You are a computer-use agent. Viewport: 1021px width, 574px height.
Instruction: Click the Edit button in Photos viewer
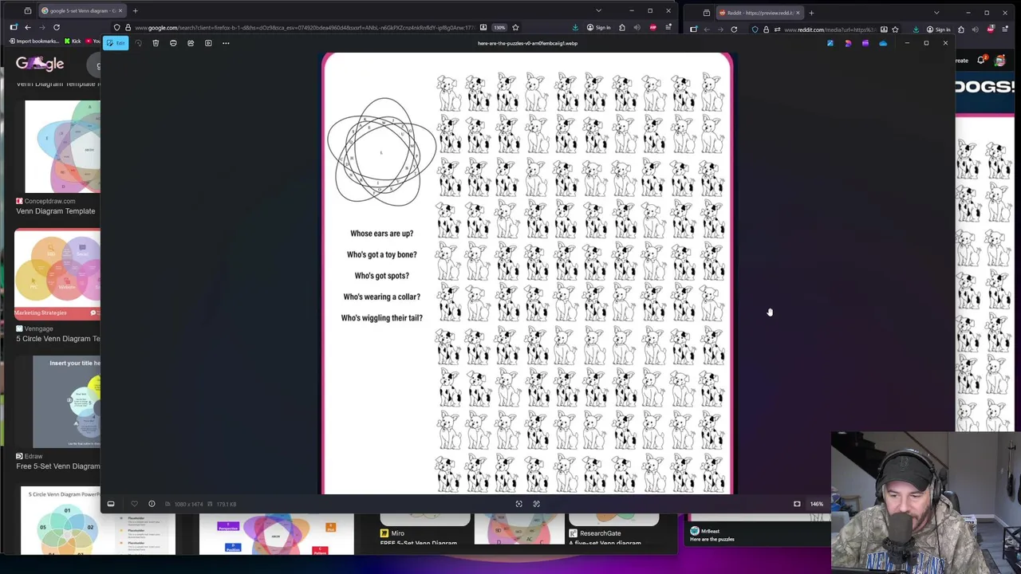(116, 43)
